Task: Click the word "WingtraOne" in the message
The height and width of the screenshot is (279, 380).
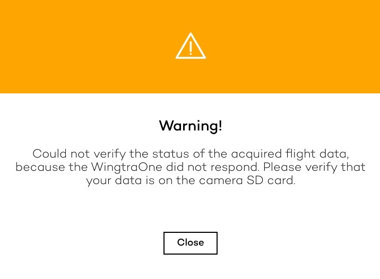Action: pos(126,167)
